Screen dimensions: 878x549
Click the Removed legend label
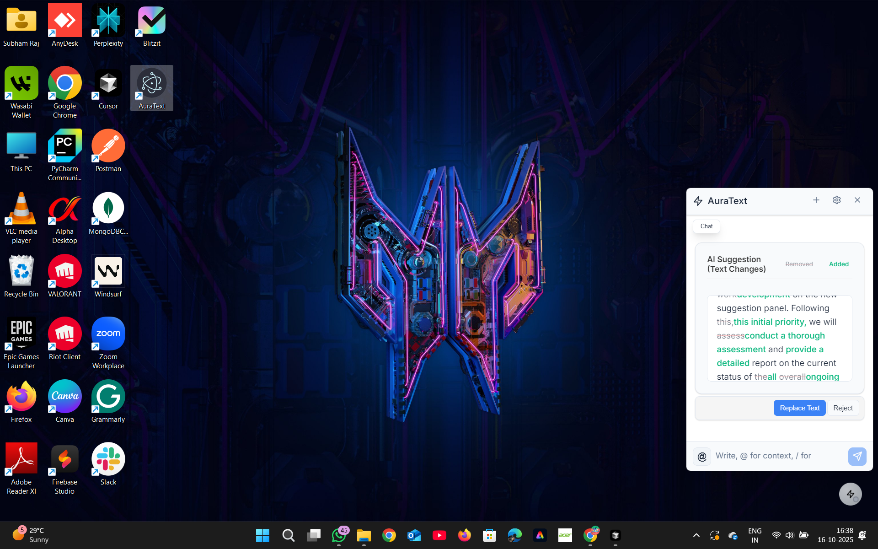coord(799,264)
